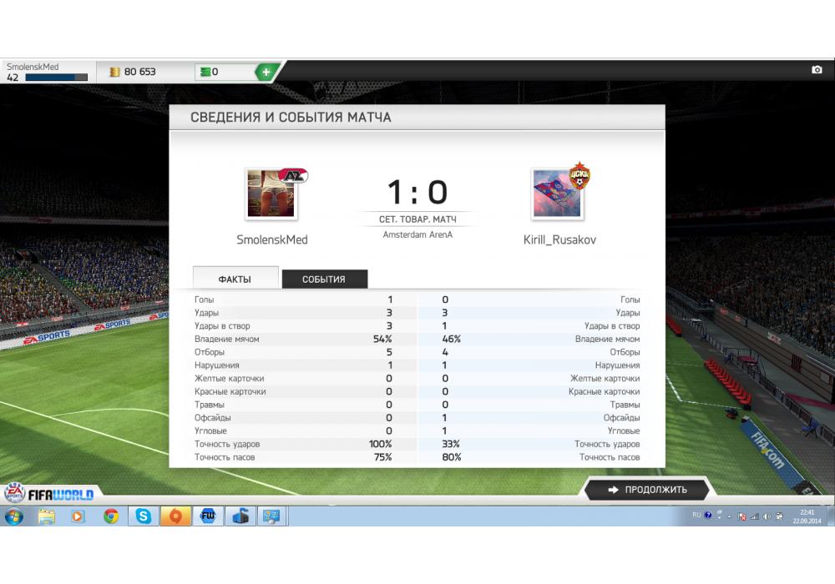Switch to the СОБЫТИЯ tab
This screenshot has height=584, width=835.
pyautogui.click(x=324, y=279)
